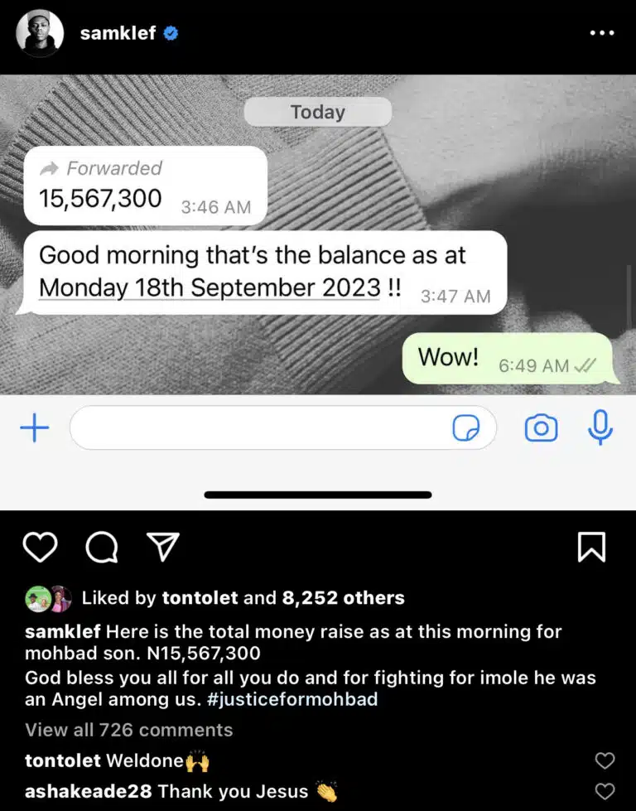Like the post with heart icon
The height and width of the screenshot is (811, 636).
[x=41, y=548]
